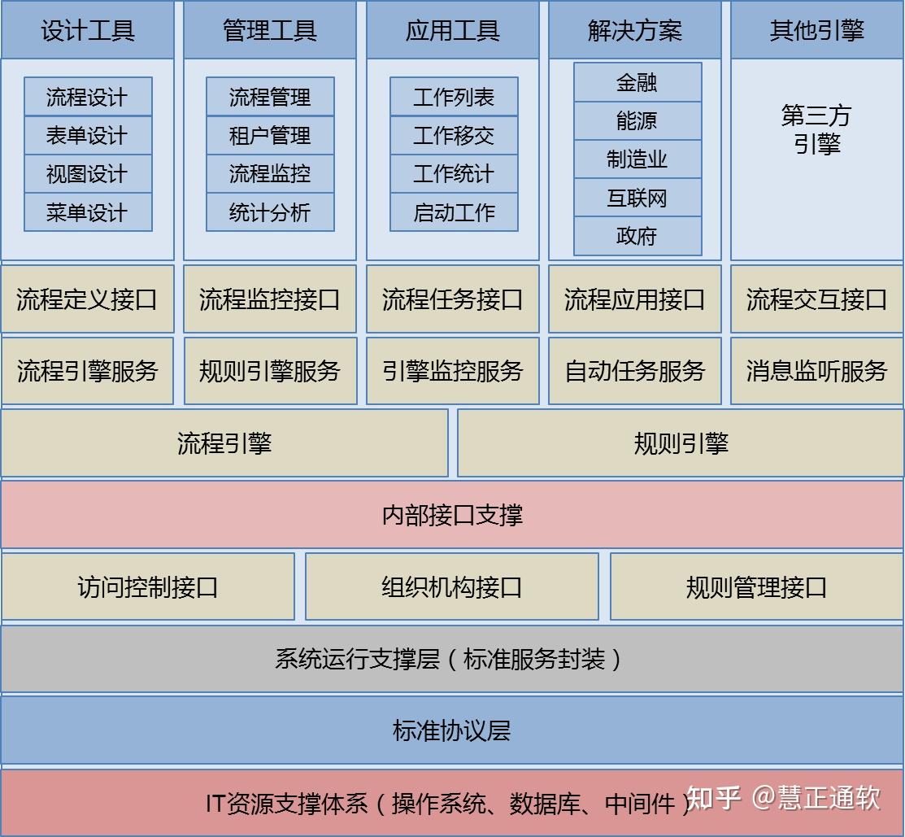Pick the 互联网 solution box
Image resolution: width=905 pixels, height=837 pixels.
coord(637,198)
